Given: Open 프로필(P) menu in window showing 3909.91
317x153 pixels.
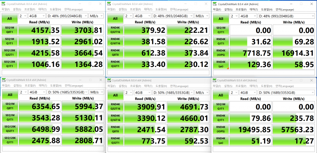Looking at the screenshot, I should coord(135,86).
